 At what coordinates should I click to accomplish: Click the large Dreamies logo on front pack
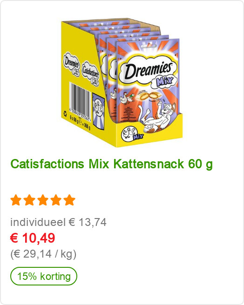pos(148,70)
